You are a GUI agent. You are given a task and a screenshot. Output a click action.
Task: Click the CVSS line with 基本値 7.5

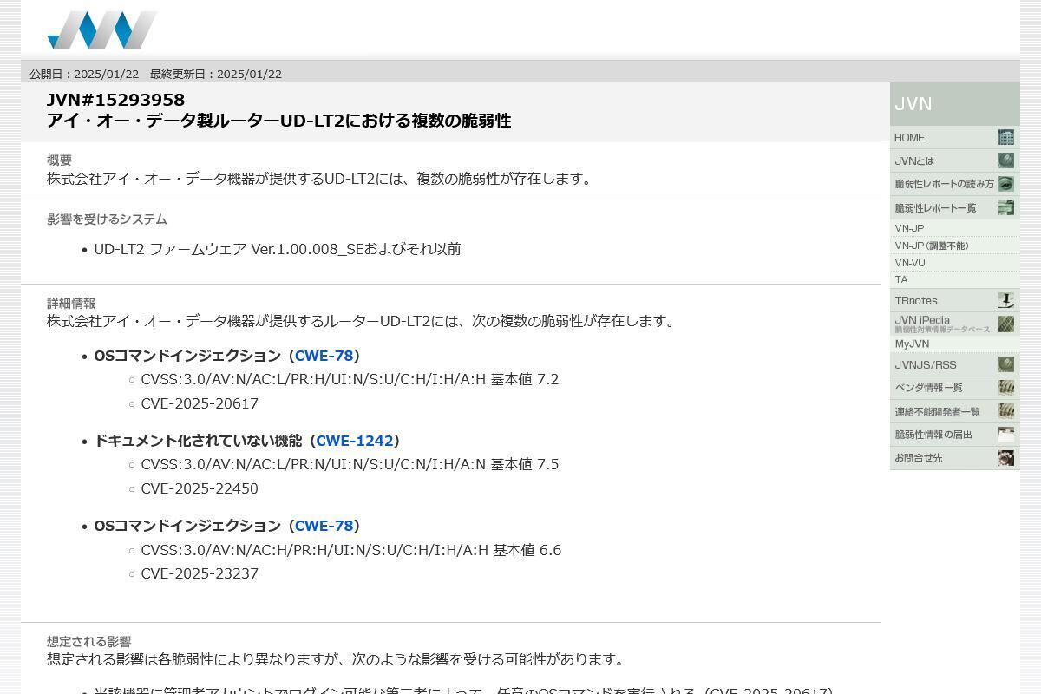click(350, 464)
